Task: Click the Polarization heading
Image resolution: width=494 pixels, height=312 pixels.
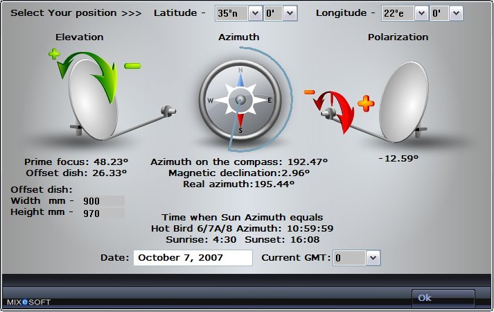Action: click(x=398, y=37)
